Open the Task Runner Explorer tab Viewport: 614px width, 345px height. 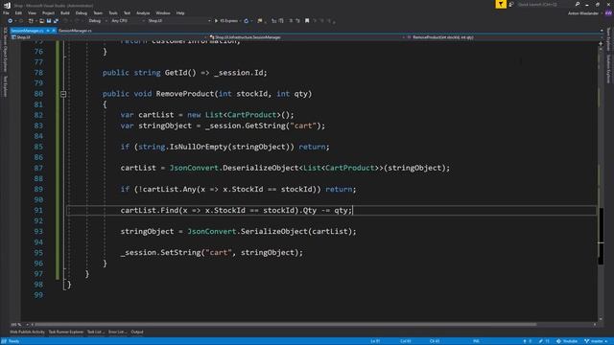coord(66,333)
